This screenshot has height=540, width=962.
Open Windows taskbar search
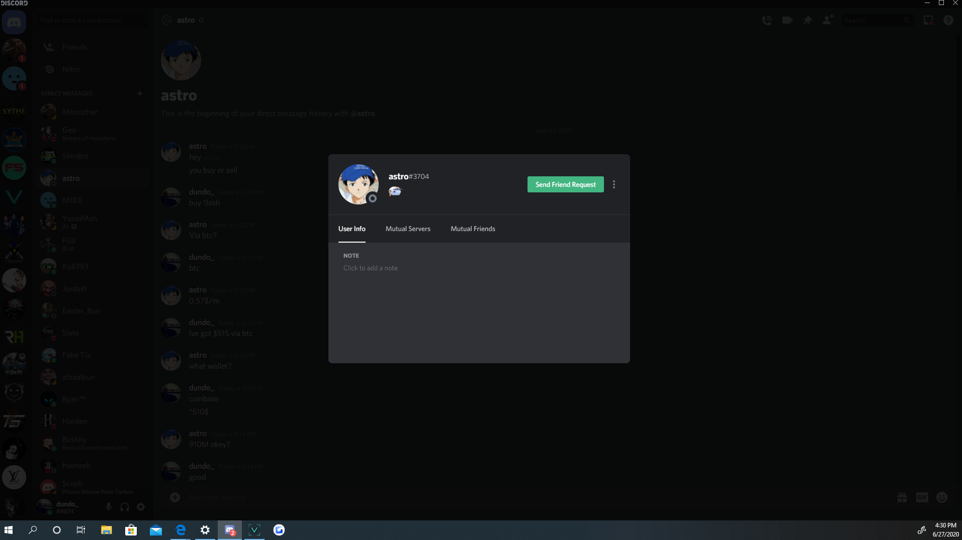tap(33, 530)
